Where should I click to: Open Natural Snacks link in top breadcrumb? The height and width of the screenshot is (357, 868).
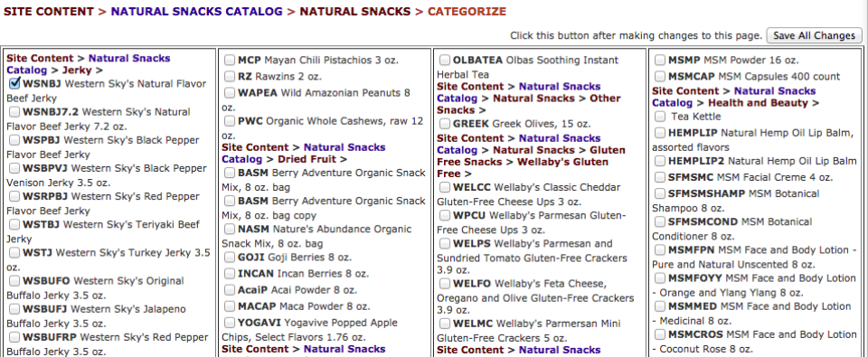pyautogui.click(x=355, y=11)
